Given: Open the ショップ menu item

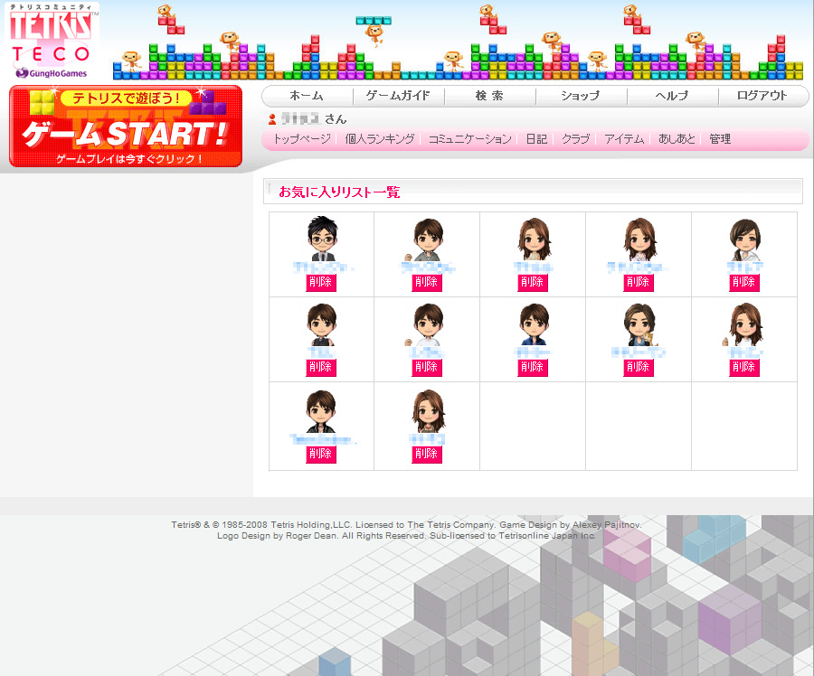Looking at the screenshot, I should click(x=581, y=96).
